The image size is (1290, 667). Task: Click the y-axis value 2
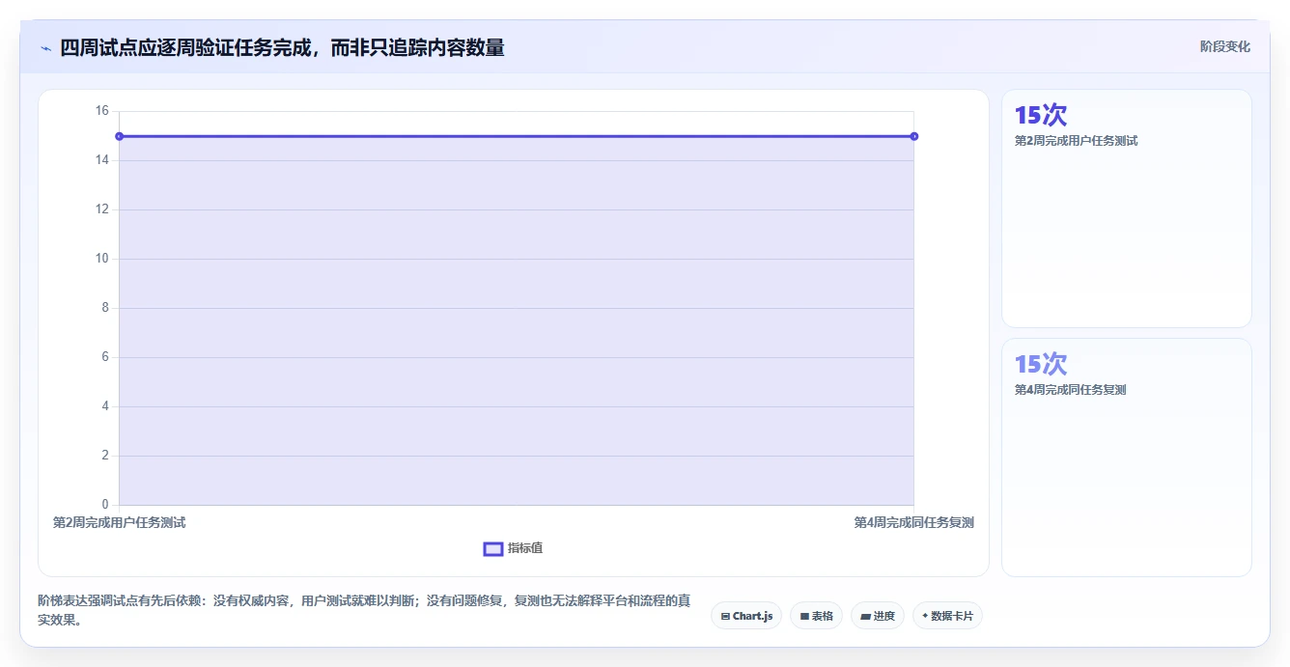pos(105,456)
